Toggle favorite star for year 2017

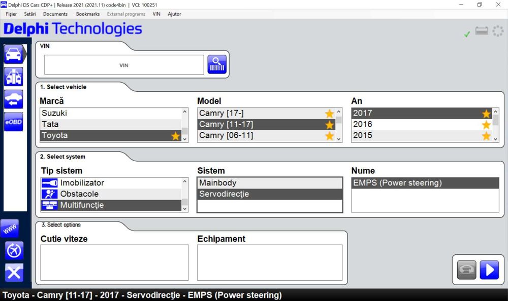(486, 114)
